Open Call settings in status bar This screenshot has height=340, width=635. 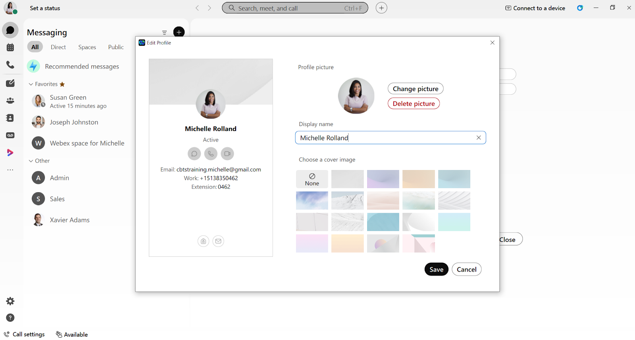pyautogui.click(x=24, y=334)
